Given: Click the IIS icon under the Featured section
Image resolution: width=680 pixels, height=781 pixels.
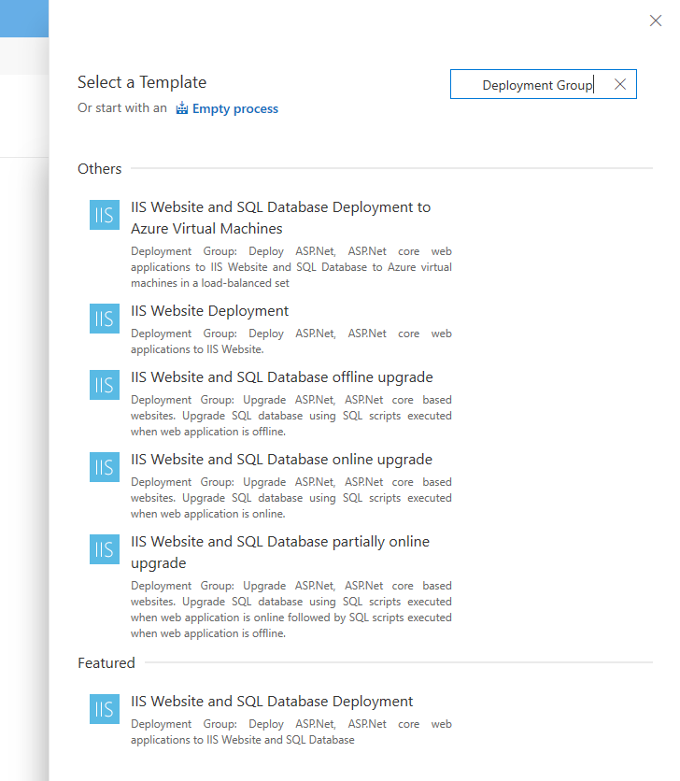Looking at the screenshot, I should click(x=104, y=709).
